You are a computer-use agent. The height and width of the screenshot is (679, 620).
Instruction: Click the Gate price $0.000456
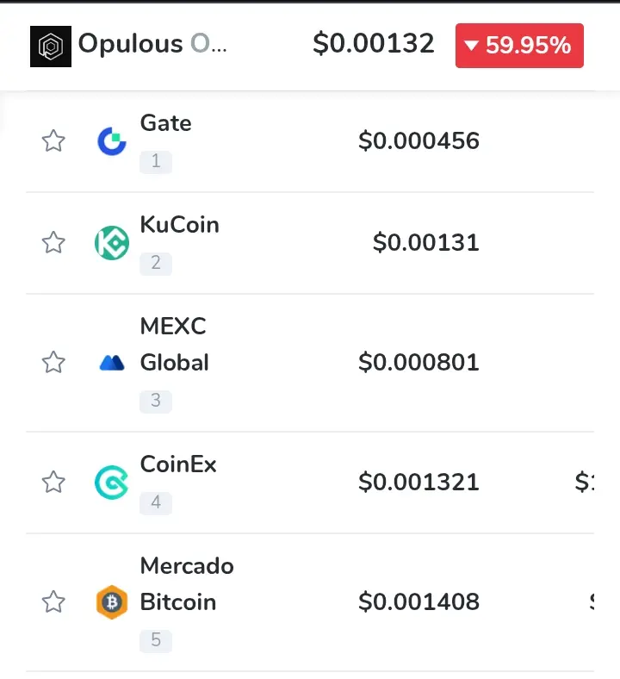click(x=418, y=140)
